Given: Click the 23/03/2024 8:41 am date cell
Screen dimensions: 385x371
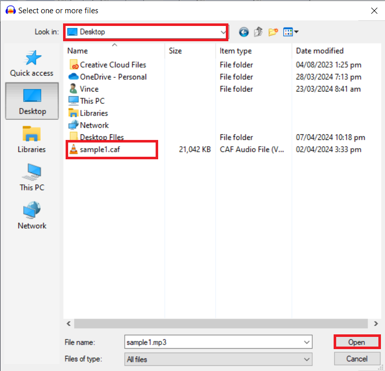Looking at the screenshot, I should (x=328, y=89).
